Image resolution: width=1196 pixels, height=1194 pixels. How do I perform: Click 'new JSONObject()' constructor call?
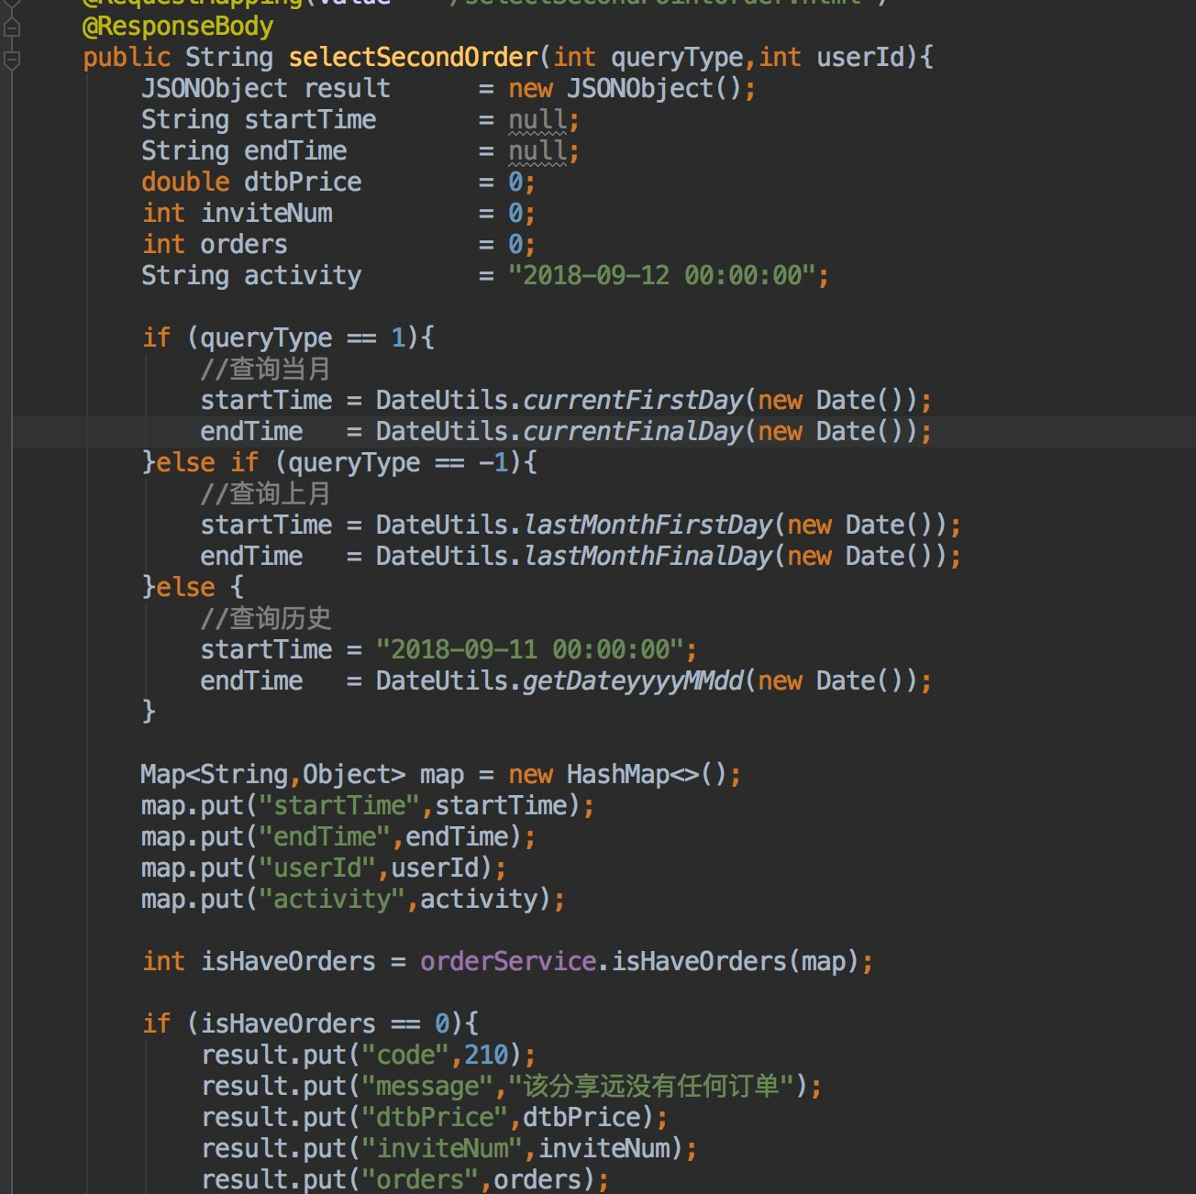[x=626, y=89]
